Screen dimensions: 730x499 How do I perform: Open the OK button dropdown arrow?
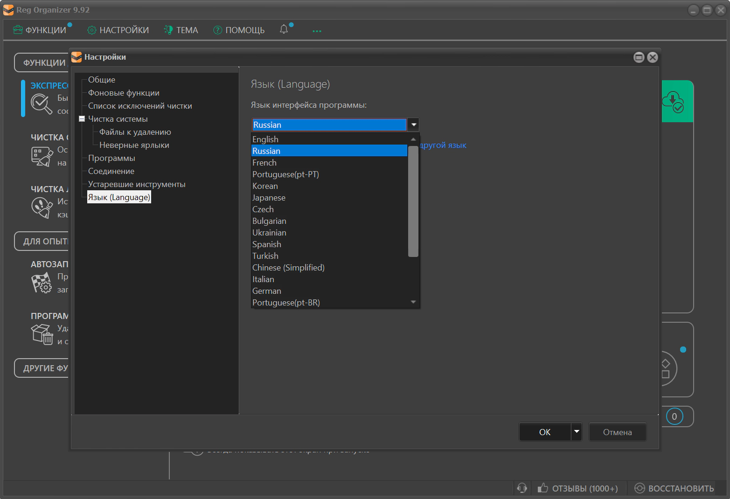pos(577,432)
